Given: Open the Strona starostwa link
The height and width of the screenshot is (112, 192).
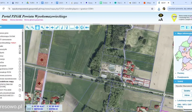Looking at the screenshot, I should point(16,20).
